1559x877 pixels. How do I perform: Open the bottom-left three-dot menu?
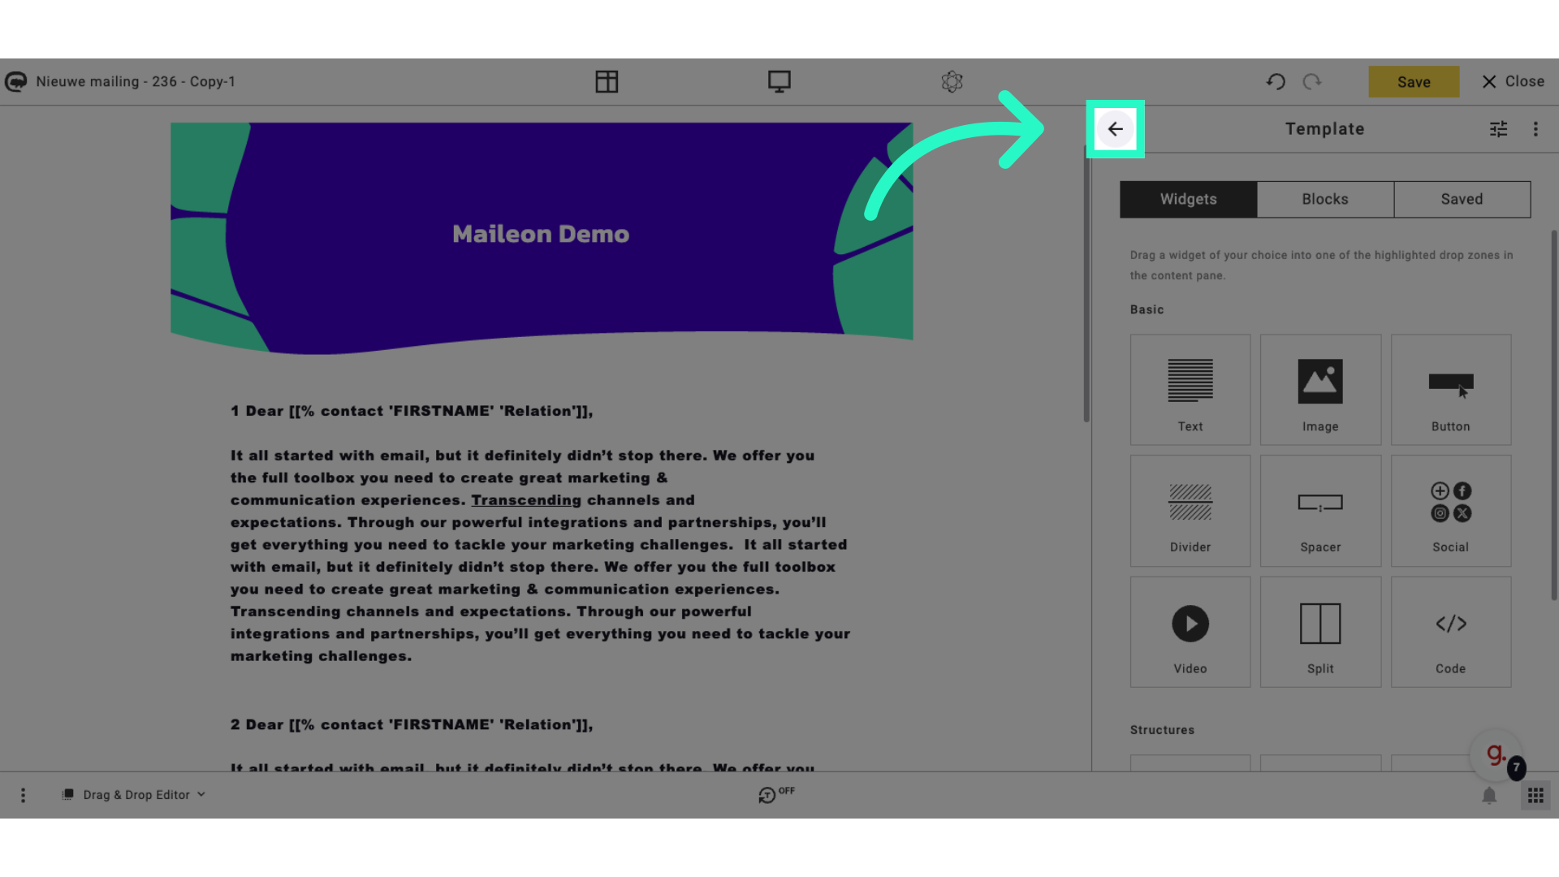(23, 795)
